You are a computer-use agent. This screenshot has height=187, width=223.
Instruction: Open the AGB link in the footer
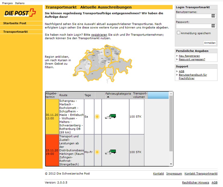[x=215, y=182]
